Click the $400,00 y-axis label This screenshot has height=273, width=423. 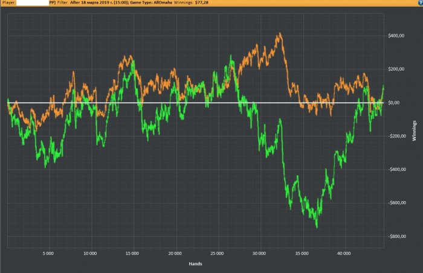click(396, 36)
